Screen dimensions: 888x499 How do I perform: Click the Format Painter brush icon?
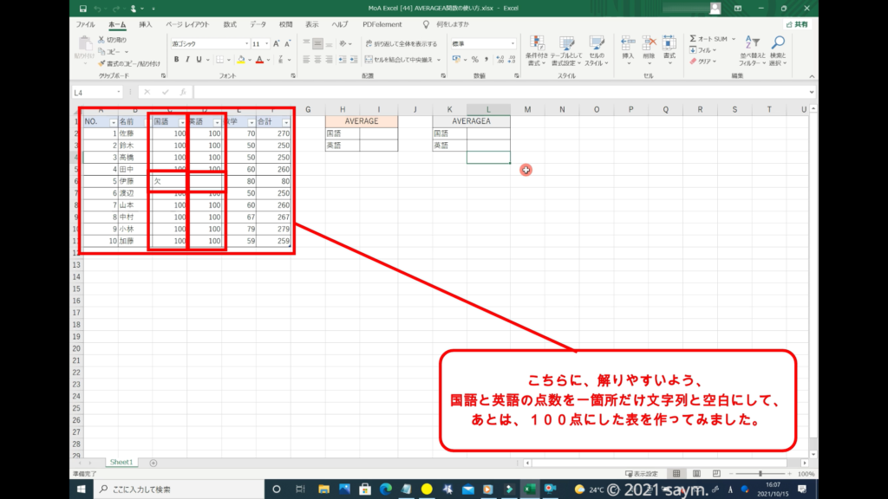pyautogui.click(x=102, y=63)
